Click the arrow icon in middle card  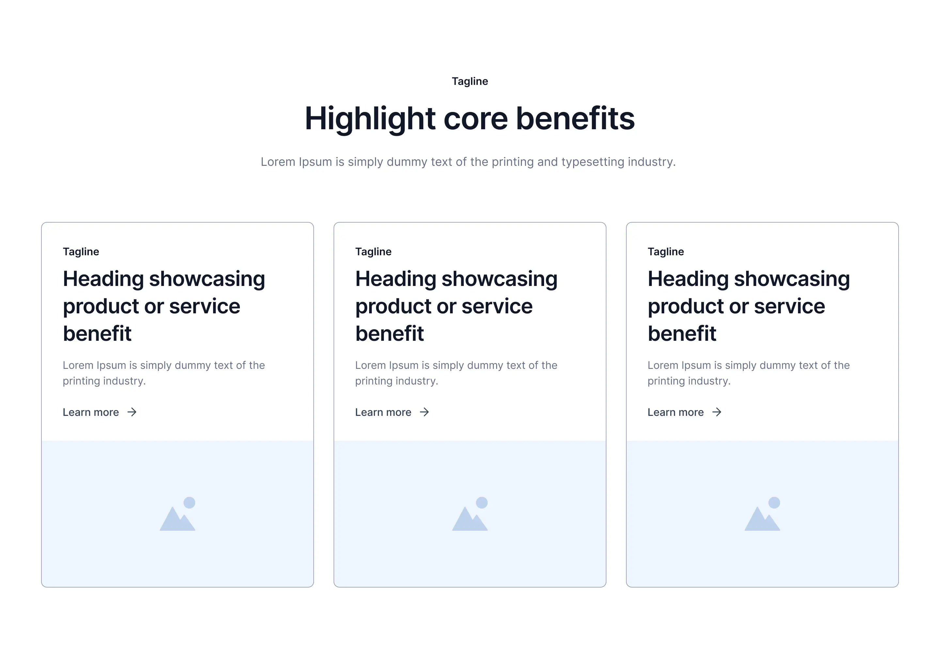click(x=424, y=412)
